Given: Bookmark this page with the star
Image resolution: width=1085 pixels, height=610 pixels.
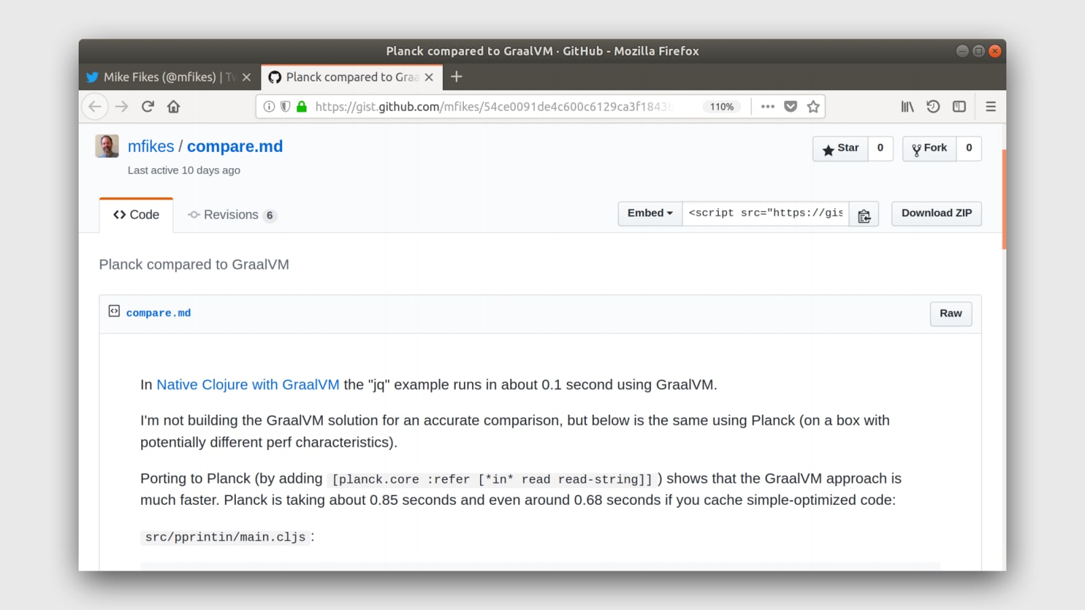Looking at the screenshot, I should click(x=813, y=106).
